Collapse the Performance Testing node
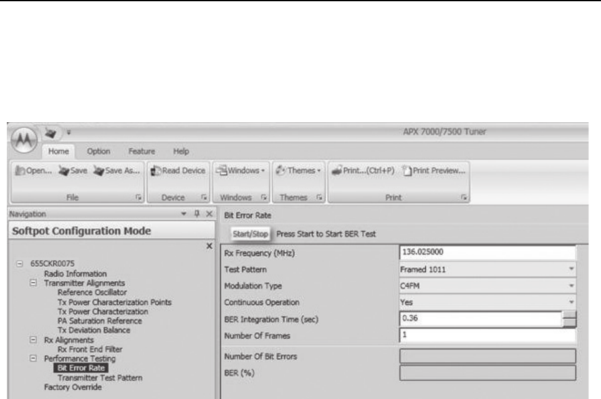 point(33,358)
